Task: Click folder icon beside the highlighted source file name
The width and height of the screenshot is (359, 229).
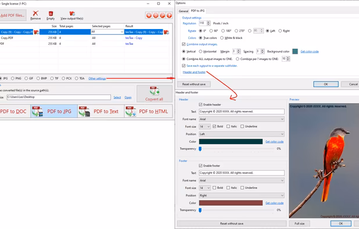Action: pyautogui.click(x=36, y=32)
